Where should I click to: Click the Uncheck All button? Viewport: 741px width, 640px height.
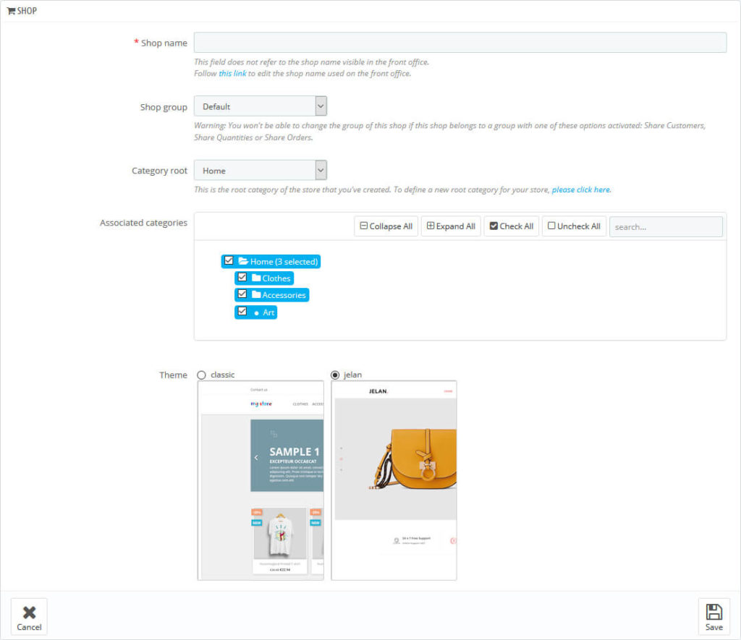click(x=574, y=226)
